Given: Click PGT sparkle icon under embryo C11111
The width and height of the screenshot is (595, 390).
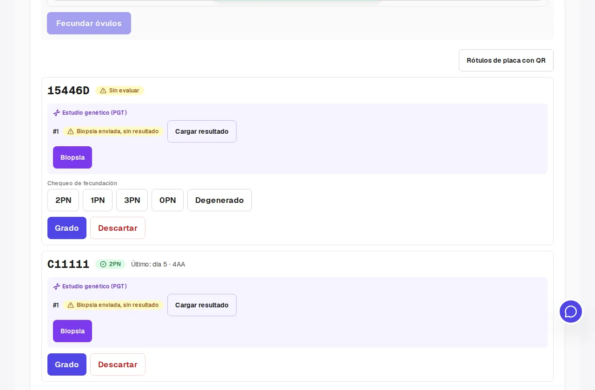Looking at the screenshot, I should click(57, 286).
